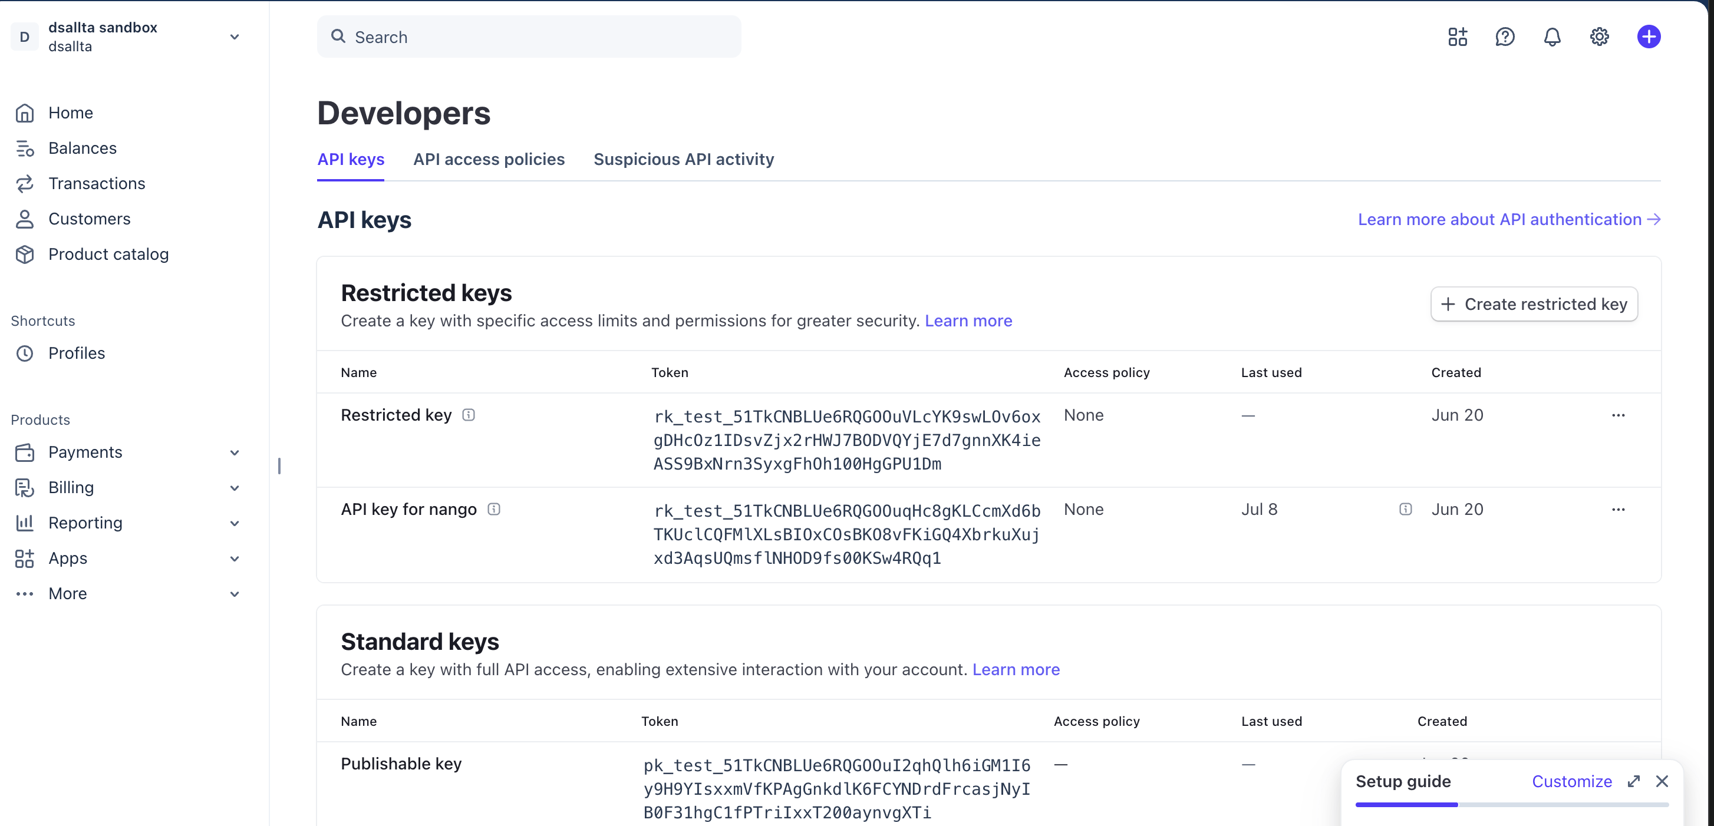1714x826 pixels.
Task: Expand the Setup guide panel
Action: point(1633,781)
